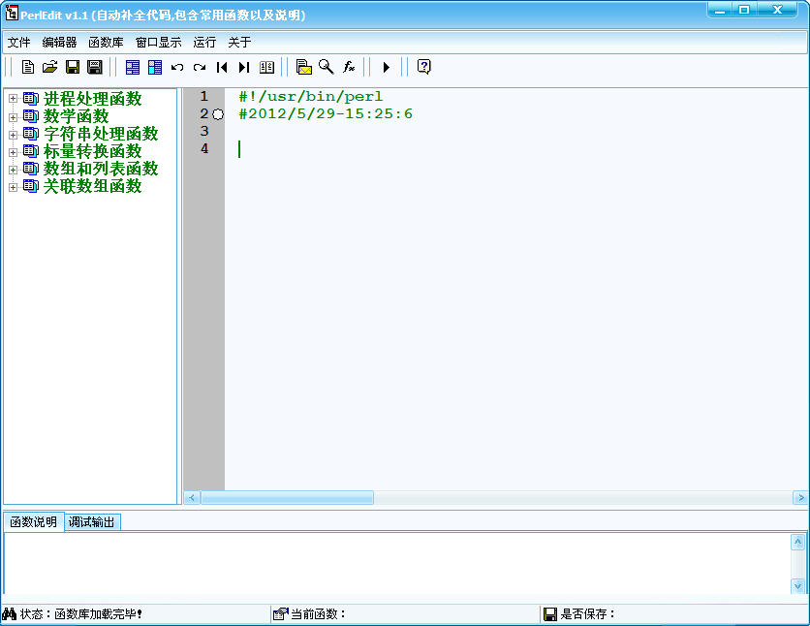810x626 pixels.
Task: Click the Redo arrow icon
Action: (x=200, y=67)
